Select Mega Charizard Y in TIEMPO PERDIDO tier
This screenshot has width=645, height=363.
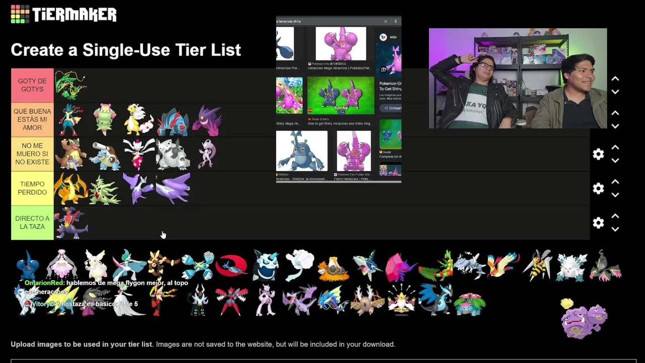(x=71, y=189)
